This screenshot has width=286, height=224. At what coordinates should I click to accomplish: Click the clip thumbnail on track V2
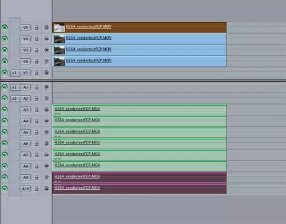tap(59, 61)
